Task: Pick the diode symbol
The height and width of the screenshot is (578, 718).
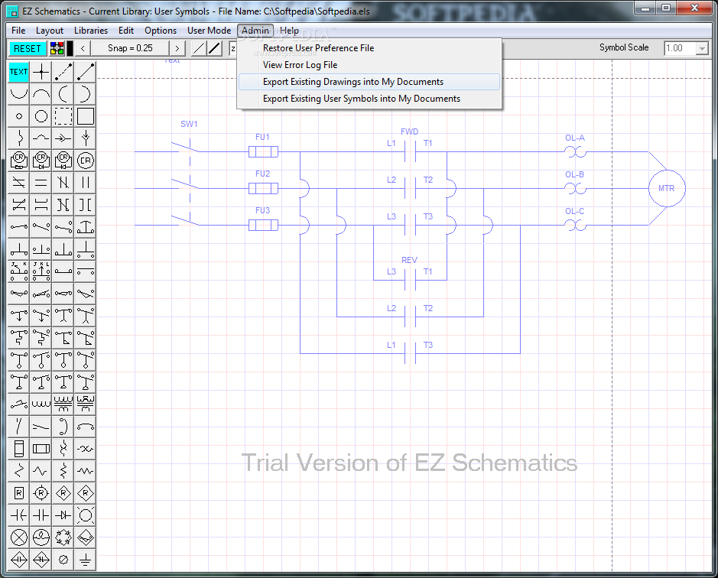Action: pos(63,515)
